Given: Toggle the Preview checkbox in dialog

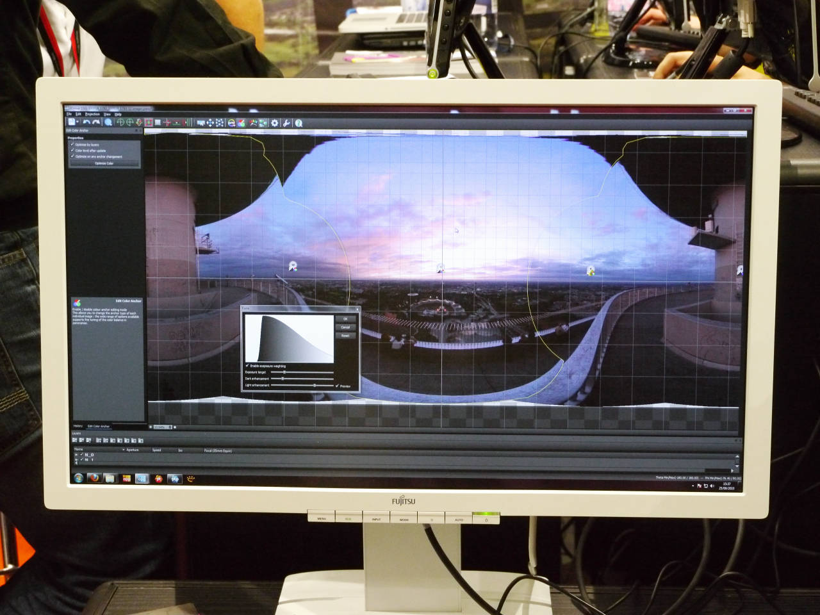Looking at the screenshot, I should [337, 386].
